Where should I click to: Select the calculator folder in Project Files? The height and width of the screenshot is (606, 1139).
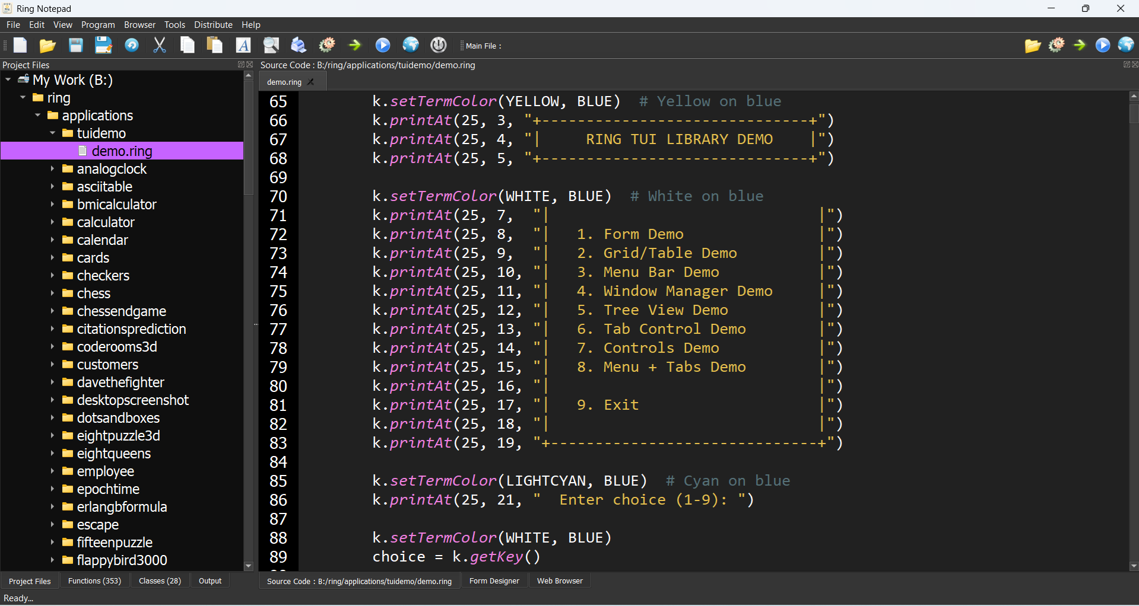[106, 222]
